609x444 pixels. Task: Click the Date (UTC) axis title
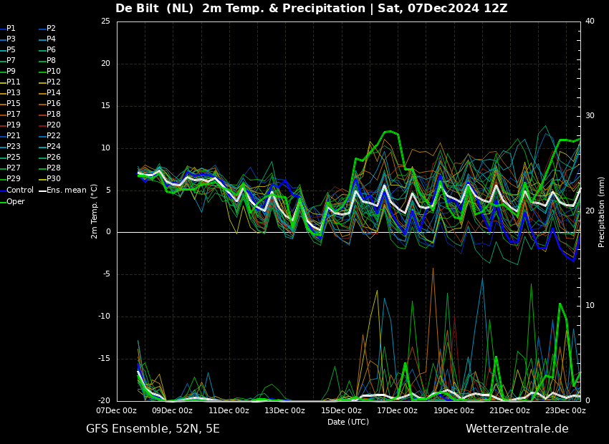coord(348,422)
